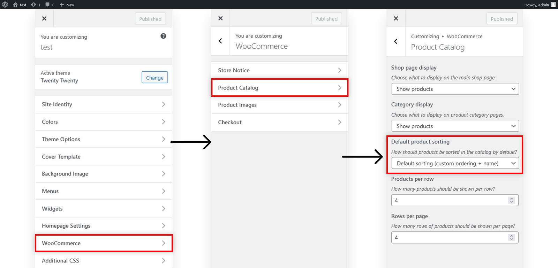Close the Product Catalog customizer panel
Image resolution: width=558 pixels, height=268 pixels.
[396, 18]
